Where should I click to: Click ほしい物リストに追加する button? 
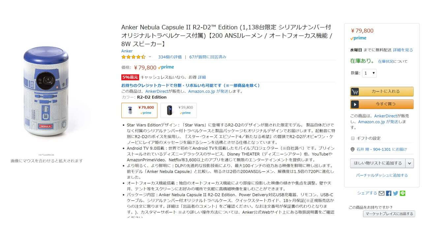(x=378, y=163)
